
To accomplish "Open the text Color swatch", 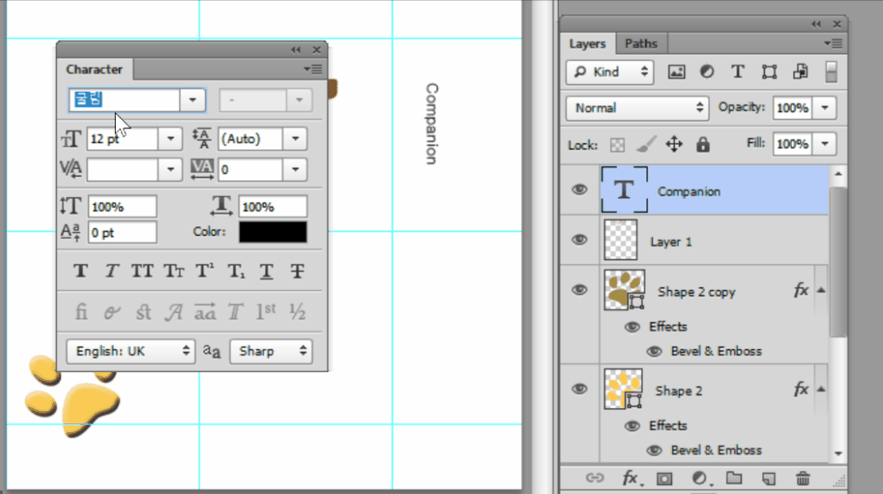I will [273, 232].
